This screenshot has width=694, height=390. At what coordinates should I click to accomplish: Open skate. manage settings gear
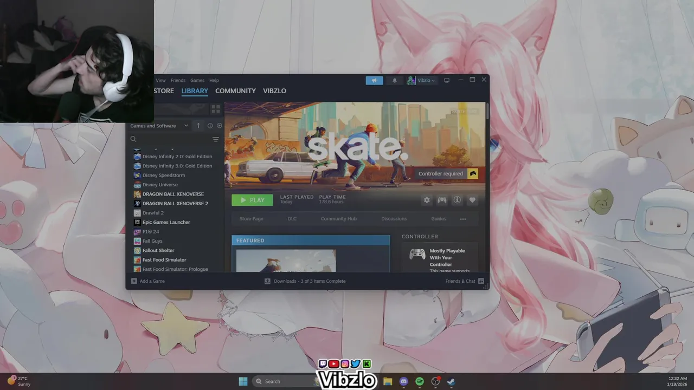[x=427, y=200]
